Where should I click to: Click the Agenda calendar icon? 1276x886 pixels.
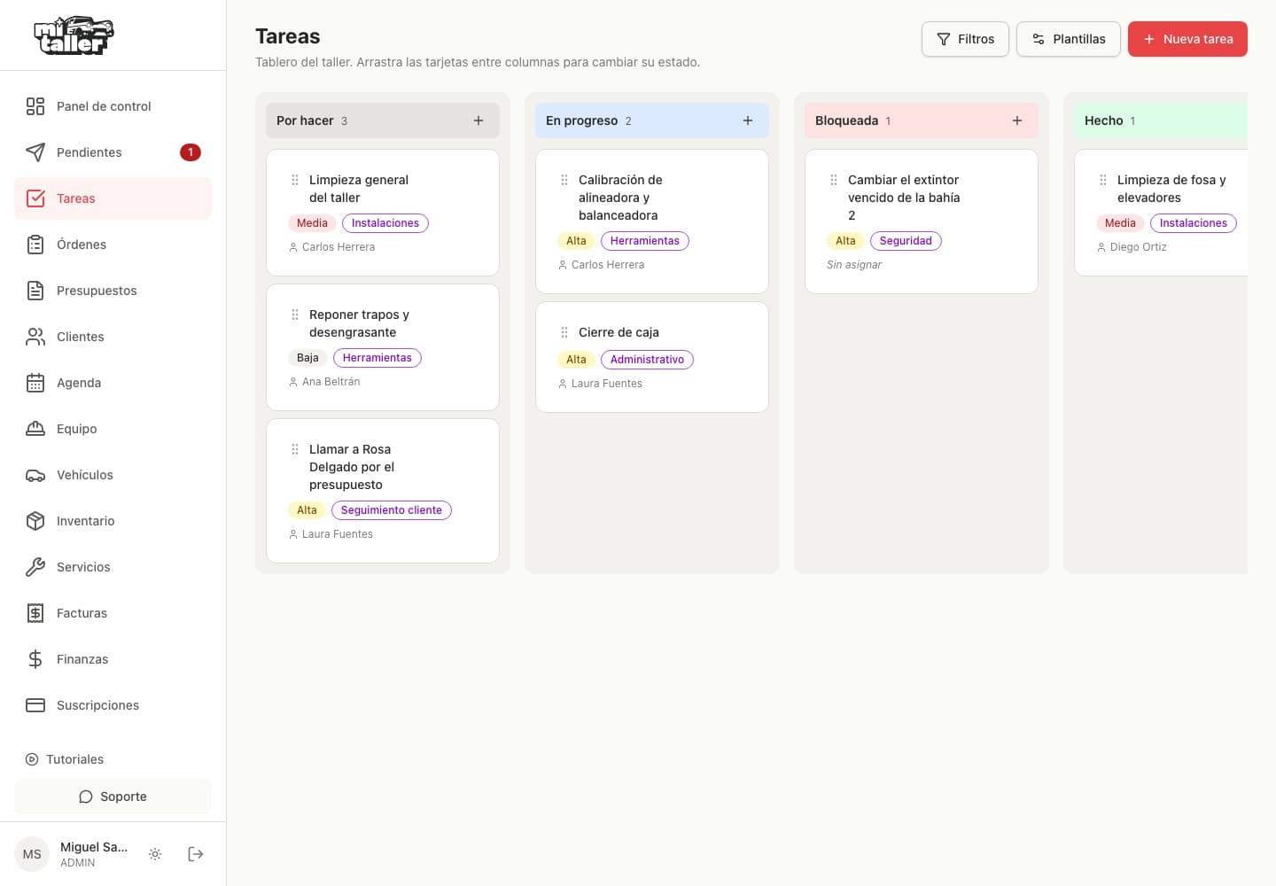(35, 383)
